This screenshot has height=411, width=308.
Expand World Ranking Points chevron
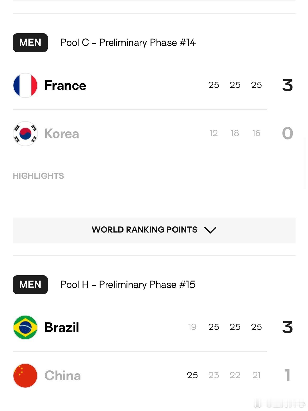[210, 230]
